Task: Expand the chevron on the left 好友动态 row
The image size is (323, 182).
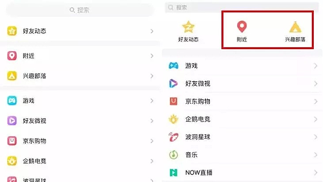Action: coord(152,31)
